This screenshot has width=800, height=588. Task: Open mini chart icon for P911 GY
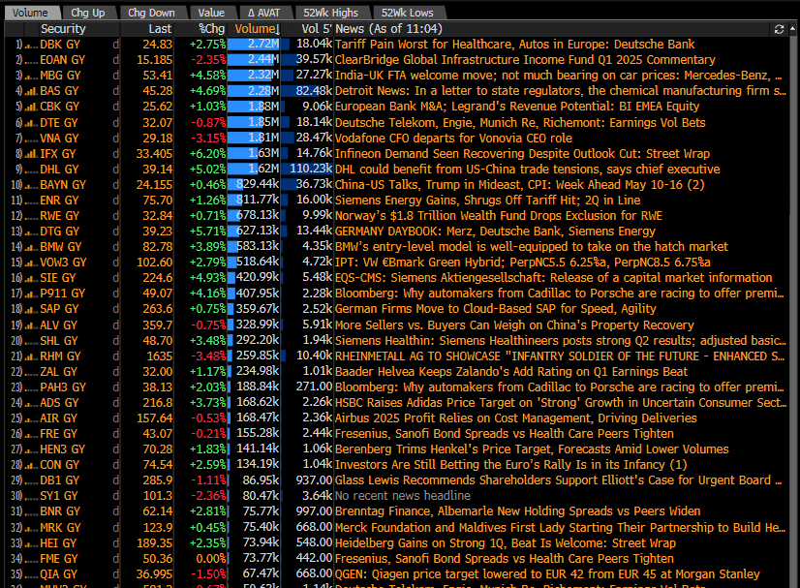click(x=31, y=294)
